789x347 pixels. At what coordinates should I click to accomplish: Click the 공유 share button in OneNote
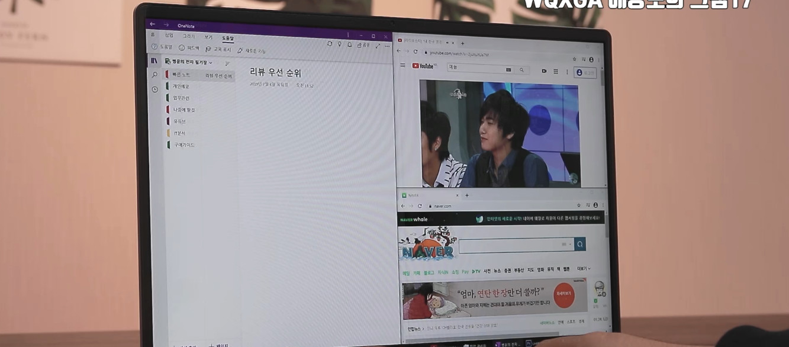[x=363, y=45]
